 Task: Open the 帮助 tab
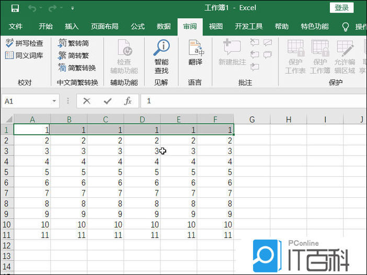click(x=282, y=27)
